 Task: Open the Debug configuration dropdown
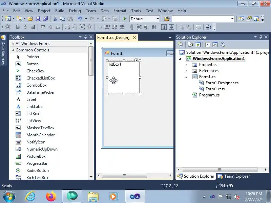click(158, 19)
